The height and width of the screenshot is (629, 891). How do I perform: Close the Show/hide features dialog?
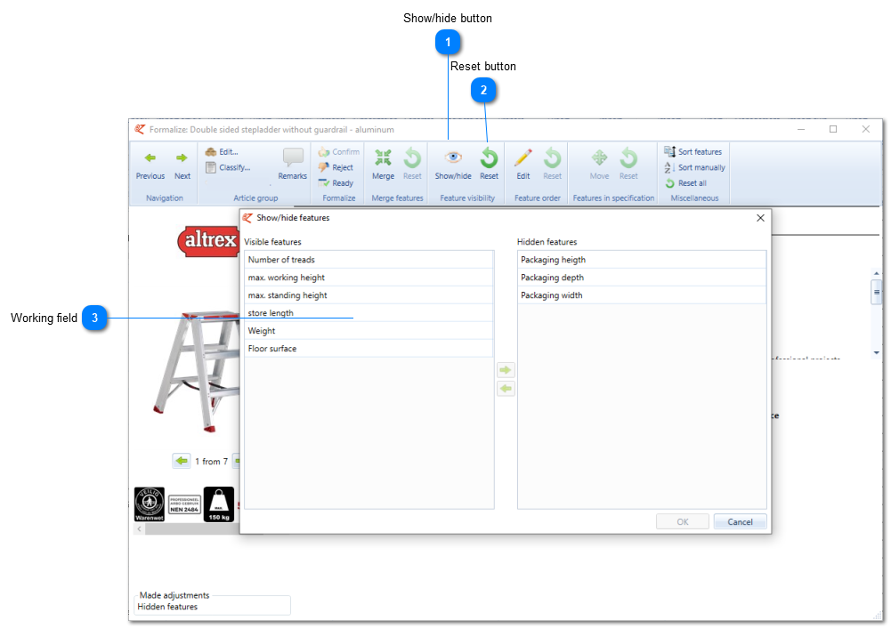click(760, 218)
